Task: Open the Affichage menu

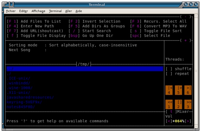Action: coord(38,11)
